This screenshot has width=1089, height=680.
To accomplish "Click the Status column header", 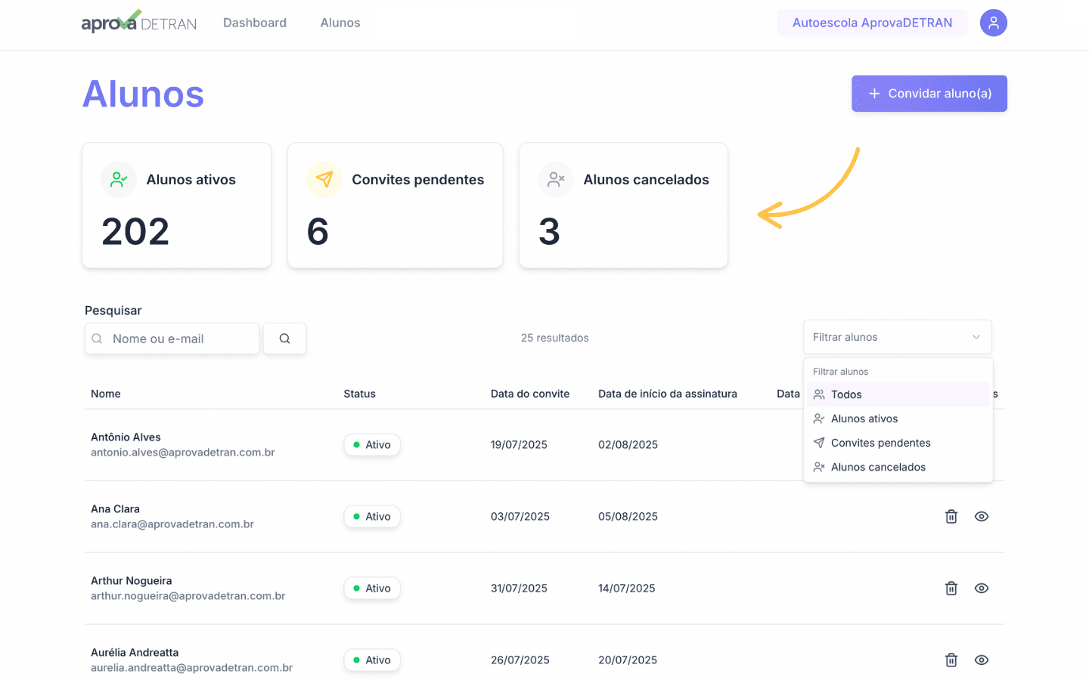I will coord(359,394).
